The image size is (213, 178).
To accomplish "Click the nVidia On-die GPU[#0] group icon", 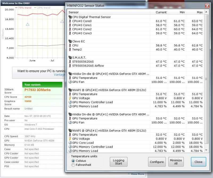I will [70, 74].
